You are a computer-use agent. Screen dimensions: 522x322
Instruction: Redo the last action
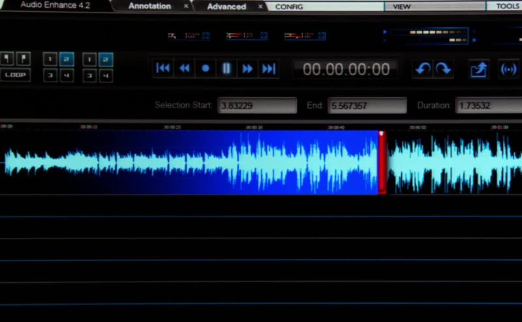pos(443,68)
